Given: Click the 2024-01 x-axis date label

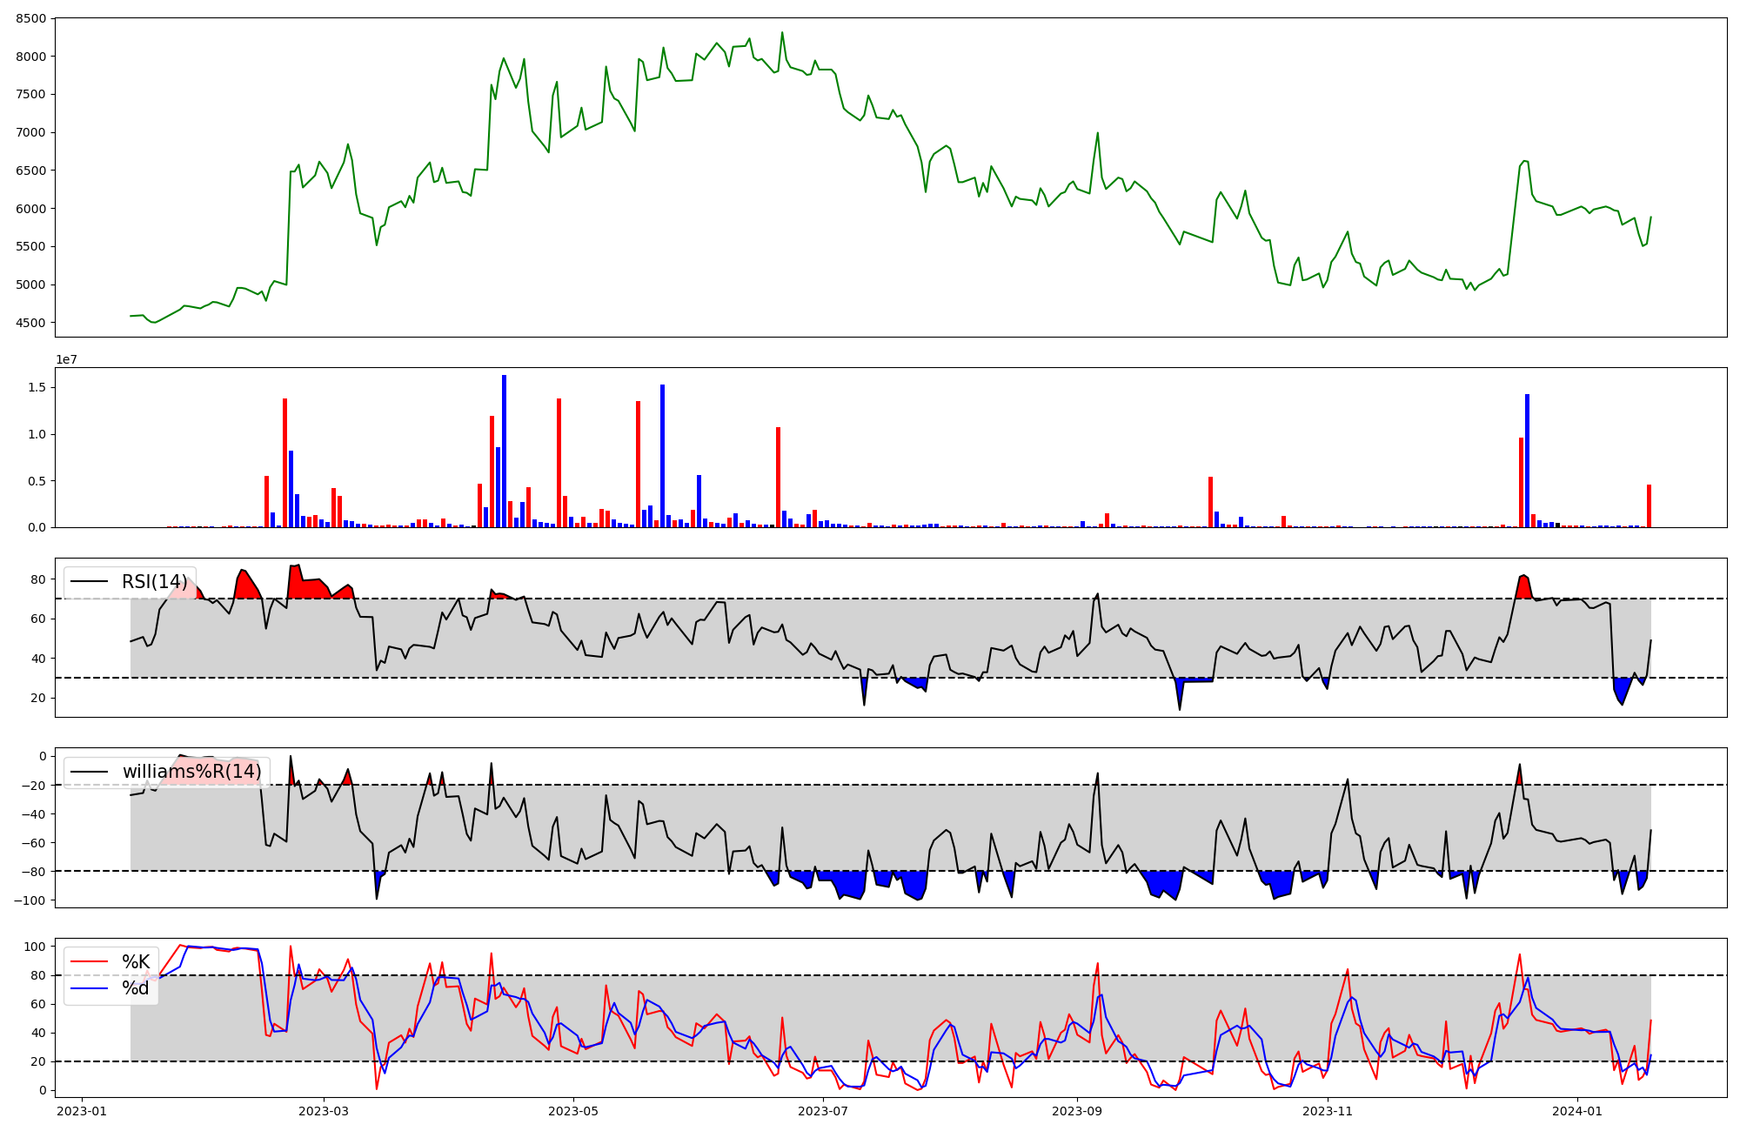Looking at the screenshot, I should pyautogui.click(x=1577, y=1110).
